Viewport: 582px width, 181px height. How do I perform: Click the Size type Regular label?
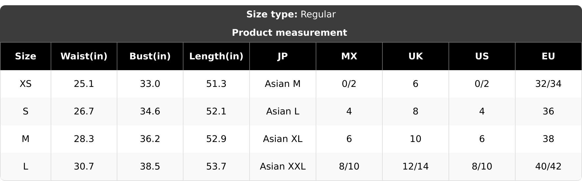pyautogui.click(x=291, y=14)
